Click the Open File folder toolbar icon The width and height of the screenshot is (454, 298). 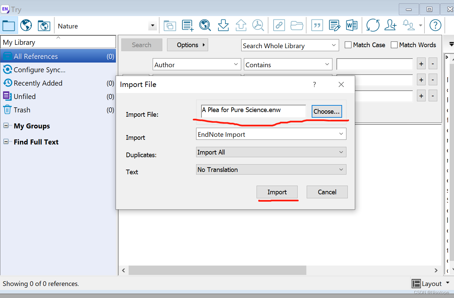tap(296, 25)
